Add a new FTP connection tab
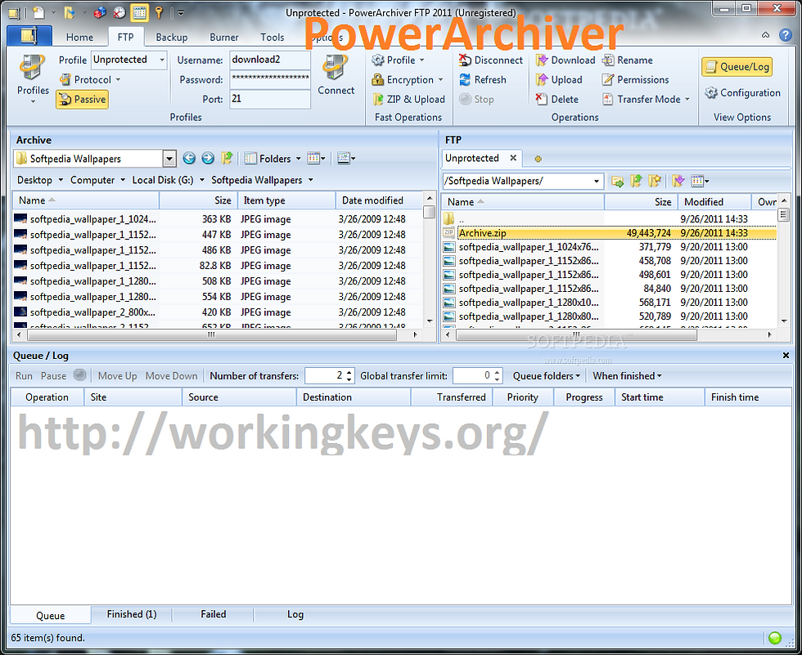Screen dimensions: 802x655 [538, 159]
